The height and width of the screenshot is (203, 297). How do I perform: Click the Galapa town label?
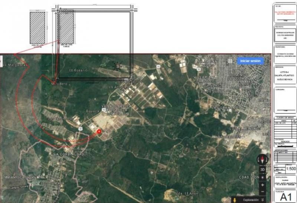pyautogui.click(x=58, y=183)
